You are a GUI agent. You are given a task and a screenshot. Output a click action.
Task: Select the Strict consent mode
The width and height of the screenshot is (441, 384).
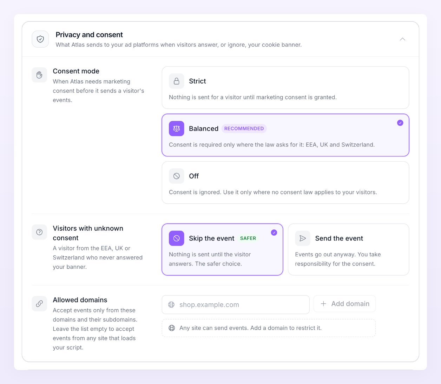click(285, 88)
